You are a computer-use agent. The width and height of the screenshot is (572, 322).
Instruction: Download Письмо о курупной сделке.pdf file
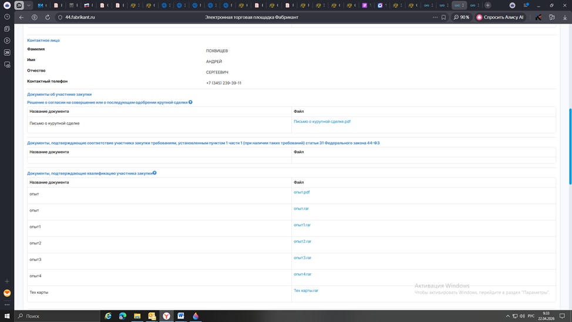click(x=322, y=122)
